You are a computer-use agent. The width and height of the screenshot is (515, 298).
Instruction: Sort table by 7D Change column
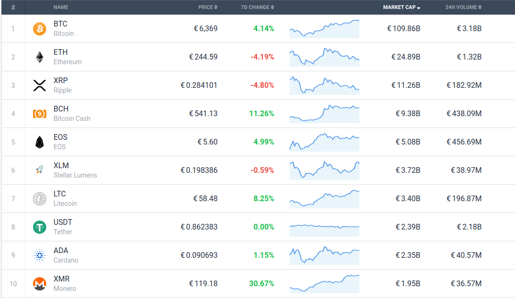[257, 7]
